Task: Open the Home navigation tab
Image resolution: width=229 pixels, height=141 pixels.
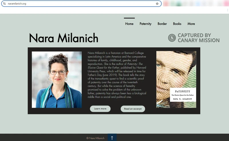Action: [x=129, y=24]
